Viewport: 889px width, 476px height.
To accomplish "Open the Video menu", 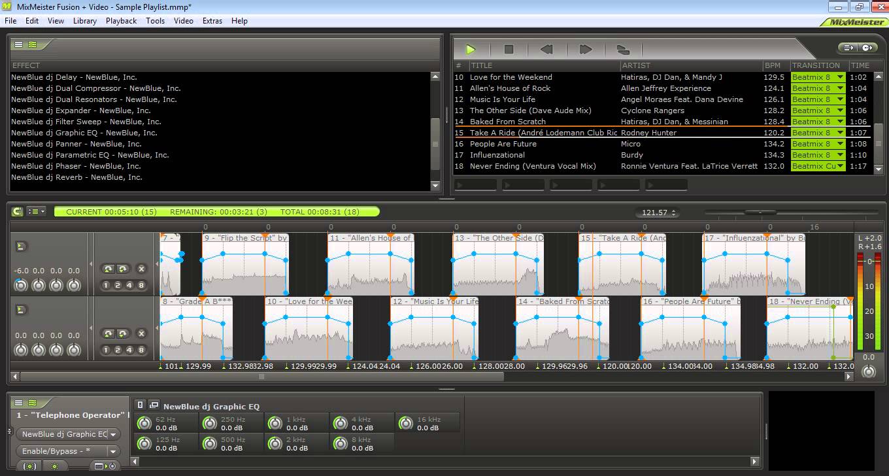I will click(184, 21).
